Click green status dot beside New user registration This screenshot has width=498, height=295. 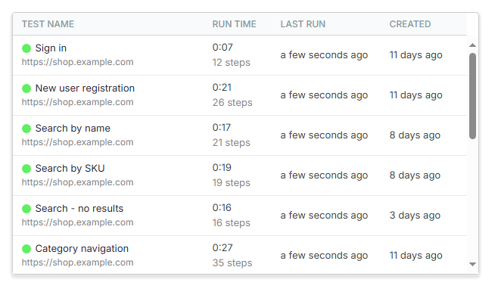click(26, 88)
